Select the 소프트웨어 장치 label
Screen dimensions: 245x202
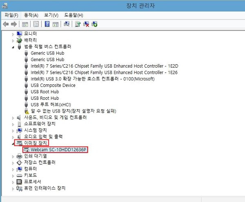(40, 124)
